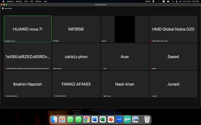Open the Window menu
Viewport: 201px width, 125px height.
[38, 1]
